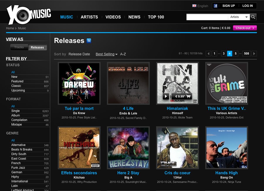
Task: Play the Himalaniak preview
Action: (166, 96)
